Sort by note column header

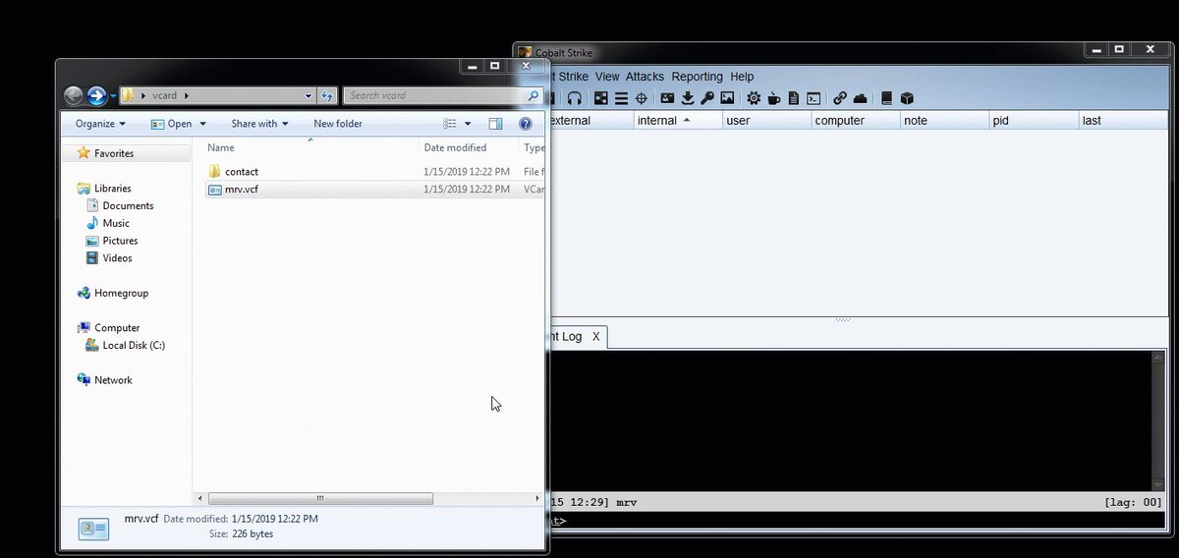944,121
